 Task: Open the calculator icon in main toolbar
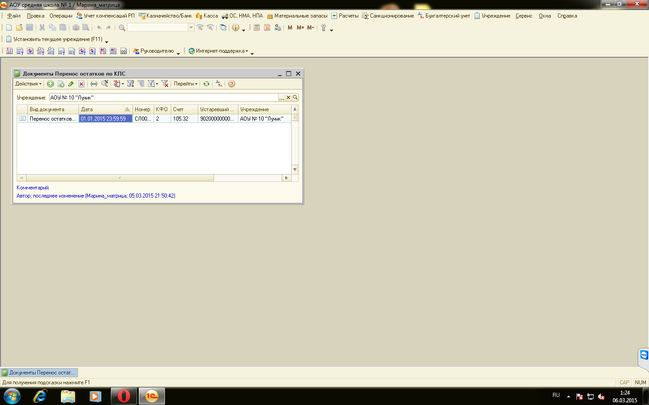coord(256,27)
